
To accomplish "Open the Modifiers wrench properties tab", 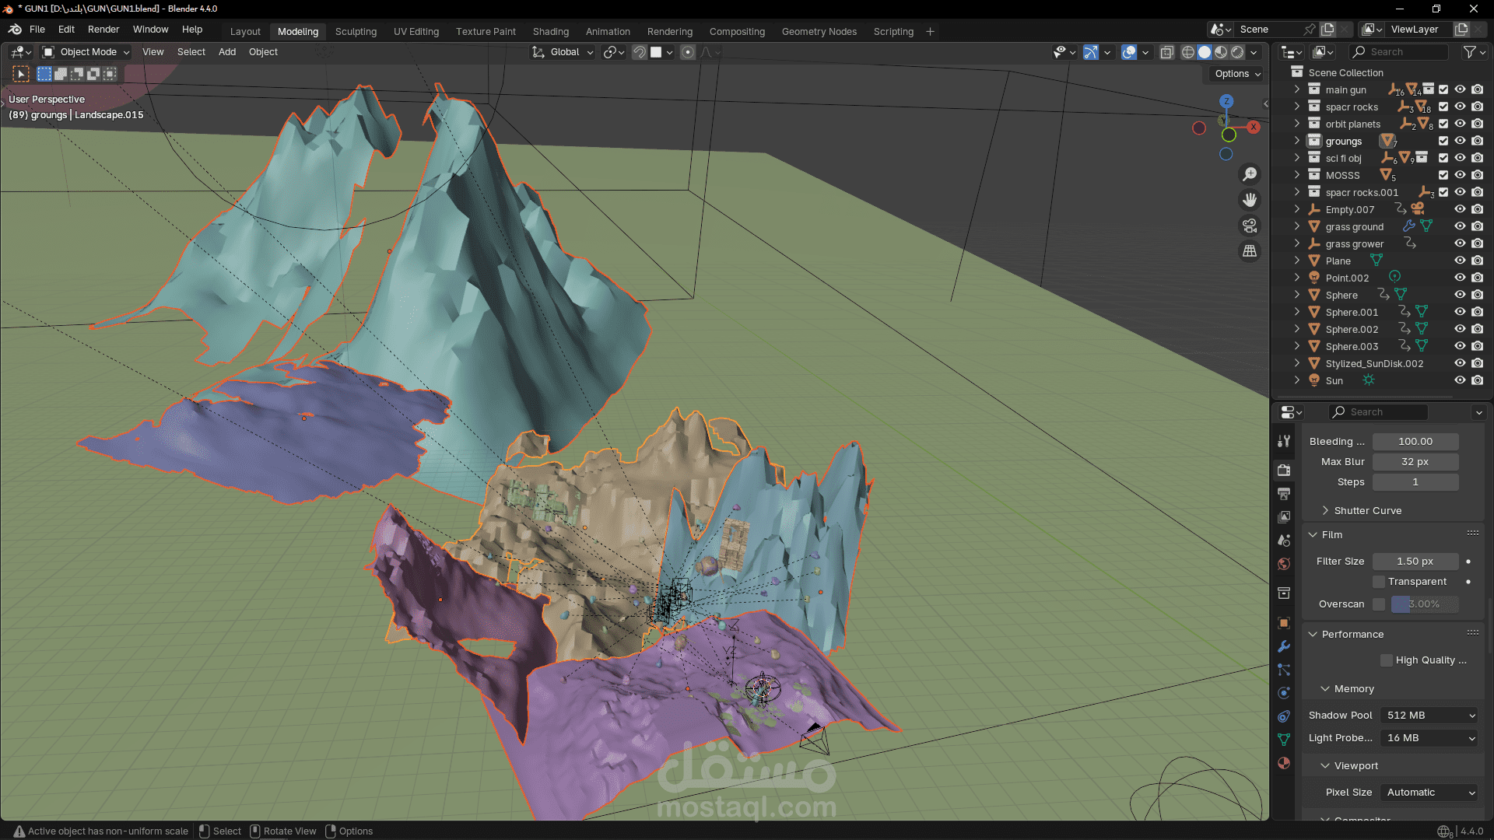I will tap(1284, 646).
